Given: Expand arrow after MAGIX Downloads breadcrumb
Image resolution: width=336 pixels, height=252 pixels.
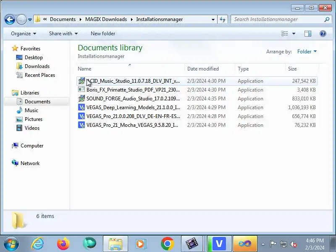Looking at the screenshot, I should [x=131, y=19].
